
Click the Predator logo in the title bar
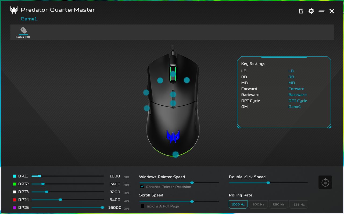pos(14,10)
